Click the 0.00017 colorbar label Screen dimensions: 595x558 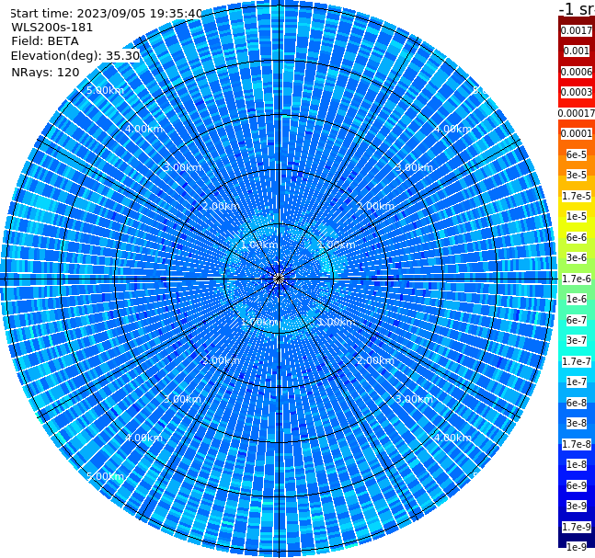click(577, 113)
